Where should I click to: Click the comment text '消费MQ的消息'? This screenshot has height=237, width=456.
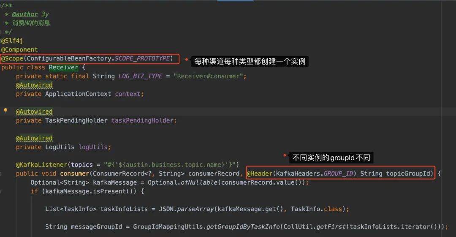click(x=31, y=23)
